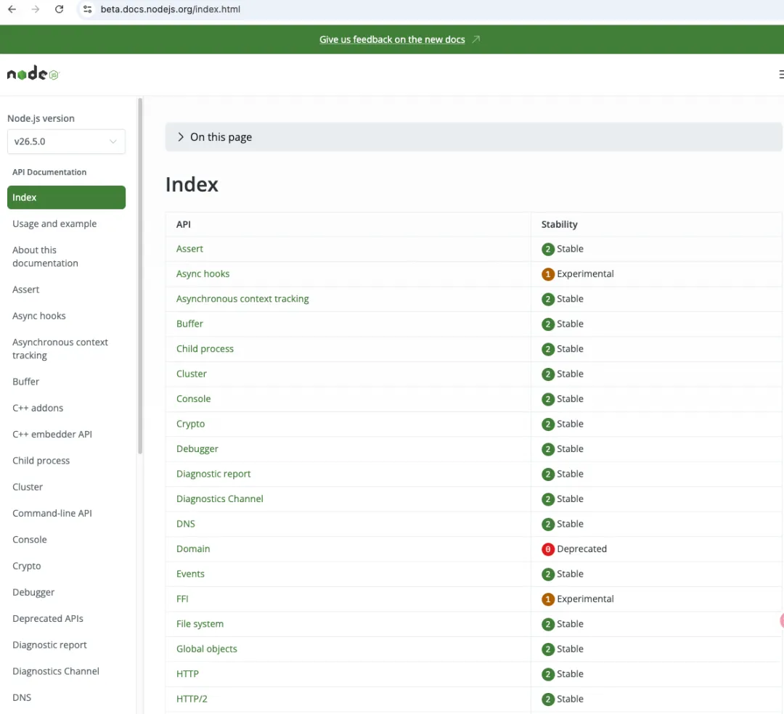Open C++ embedder API in sidebar
784x714 pixels.
52,434
